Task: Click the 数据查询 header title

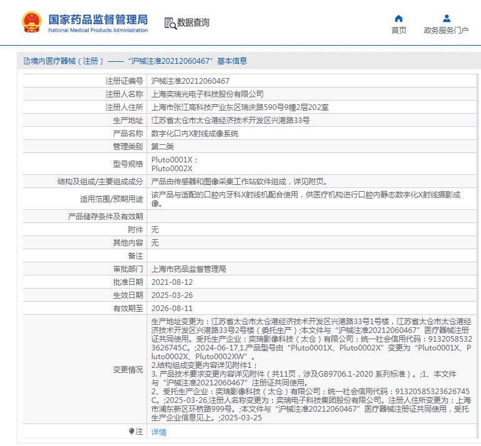Action: 193,23
